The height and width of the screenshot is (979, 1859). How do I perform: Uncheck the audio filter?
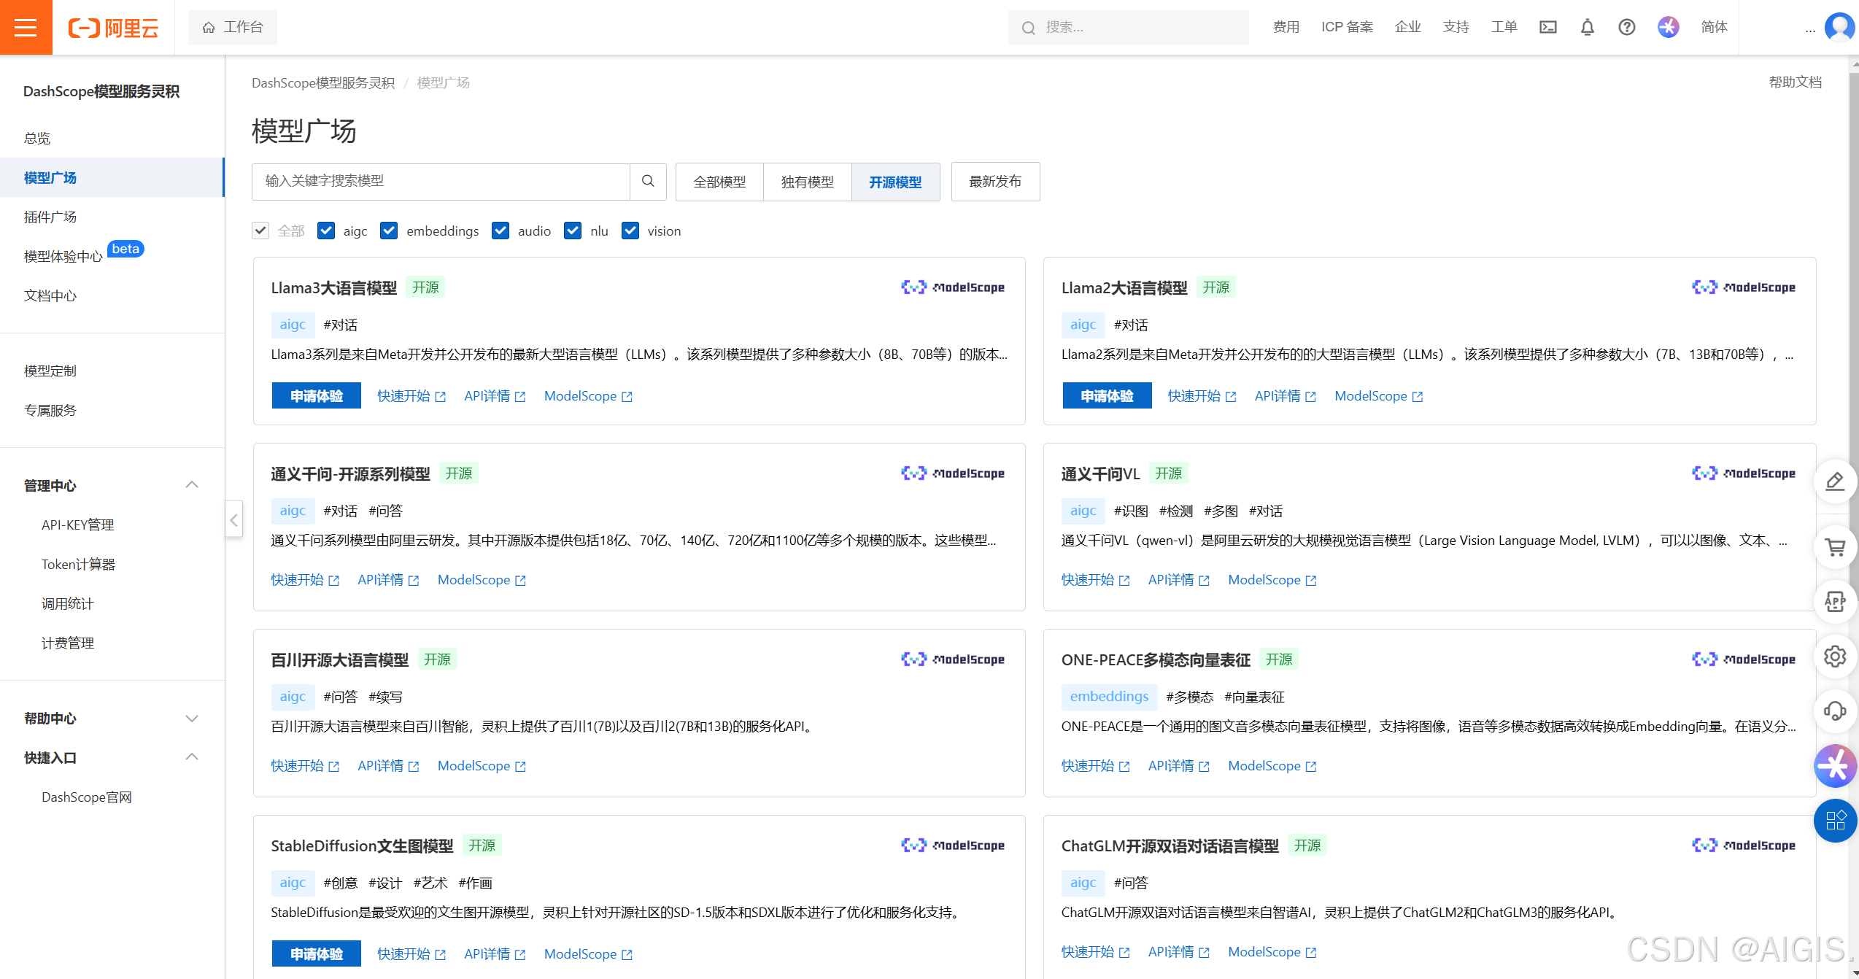tap(500, 231)
